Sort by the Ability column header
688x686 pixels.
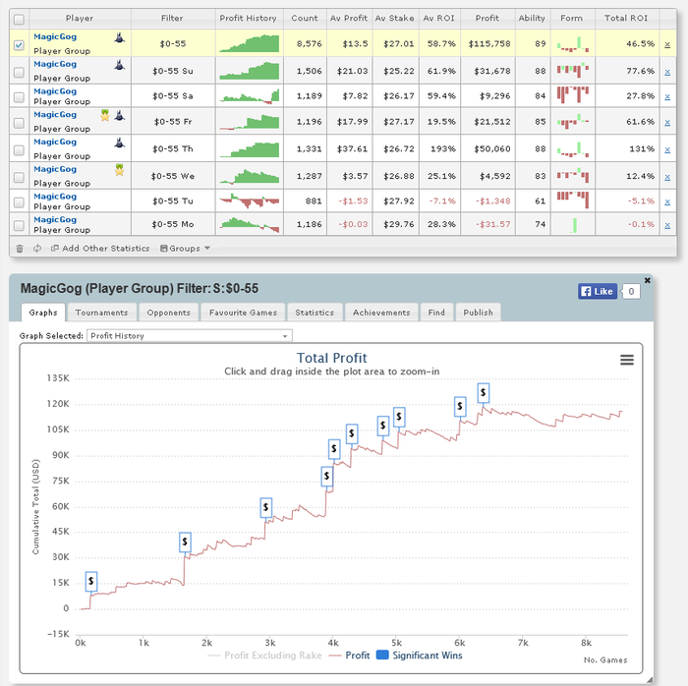coord(532,19)
